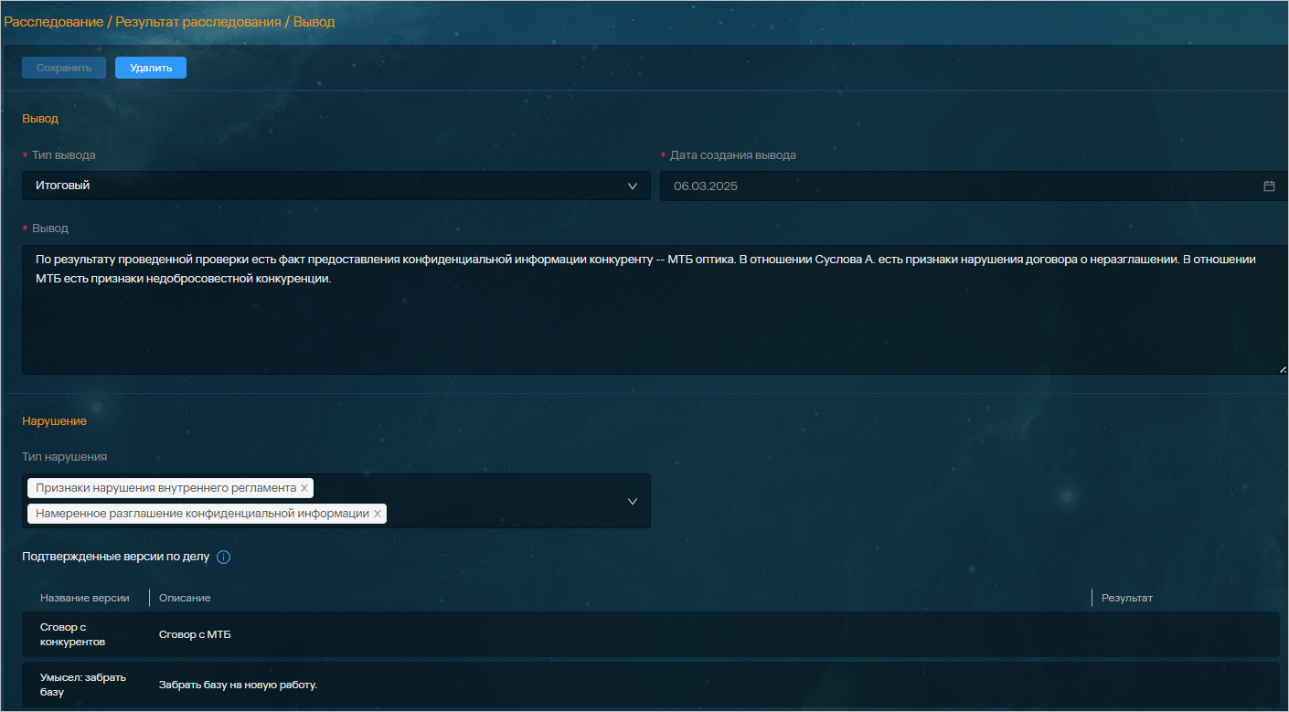Click 'Признаки нарушения внутреннего регламента' tag text

(x=166, y=488)
